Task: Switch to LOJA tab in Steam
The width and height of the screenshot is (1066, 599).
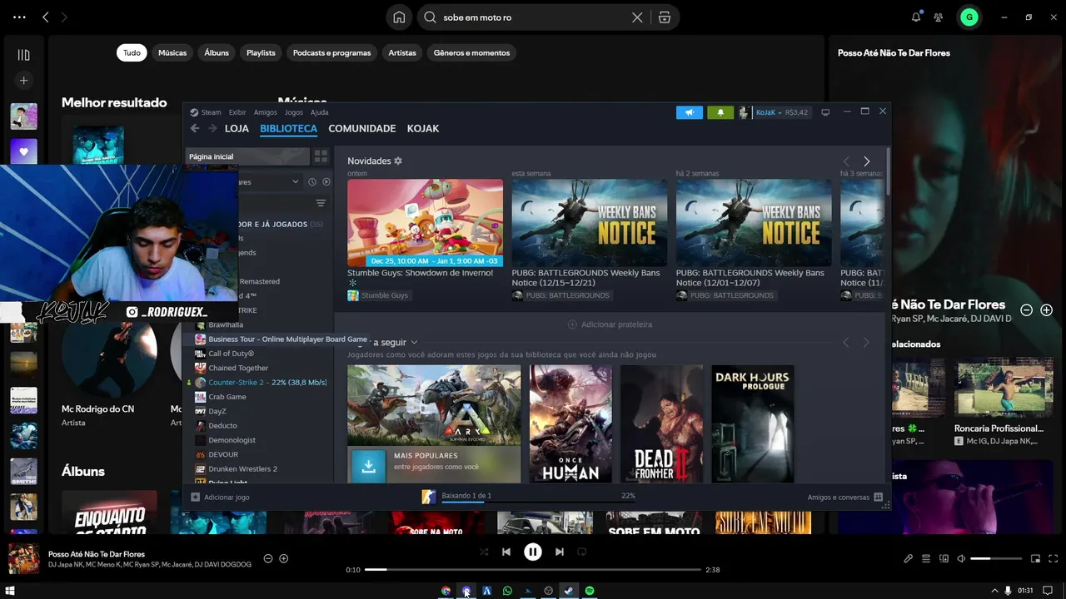Action: 237,128
